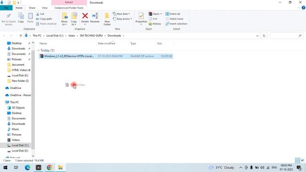Open the volume speaker tray icon
Screen dimensions: 306x172
click(x=262, y=168)
